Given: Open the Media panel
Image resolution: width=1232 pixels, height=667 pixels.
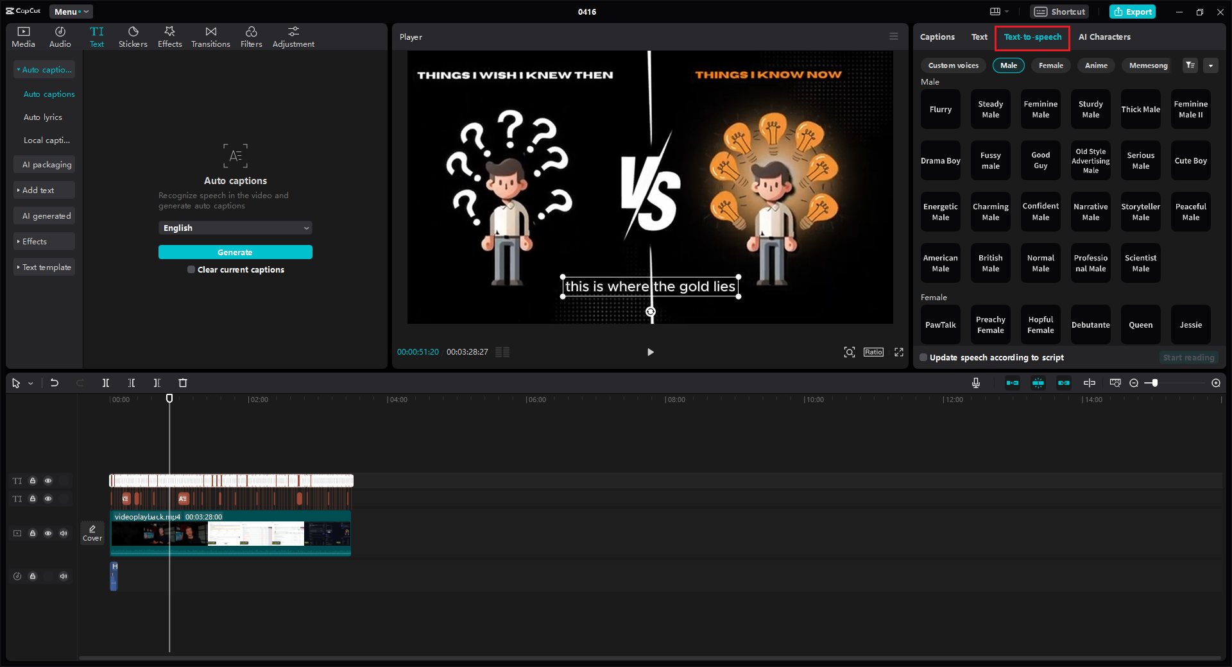Looking at the screenshot, I should [24, 37].
